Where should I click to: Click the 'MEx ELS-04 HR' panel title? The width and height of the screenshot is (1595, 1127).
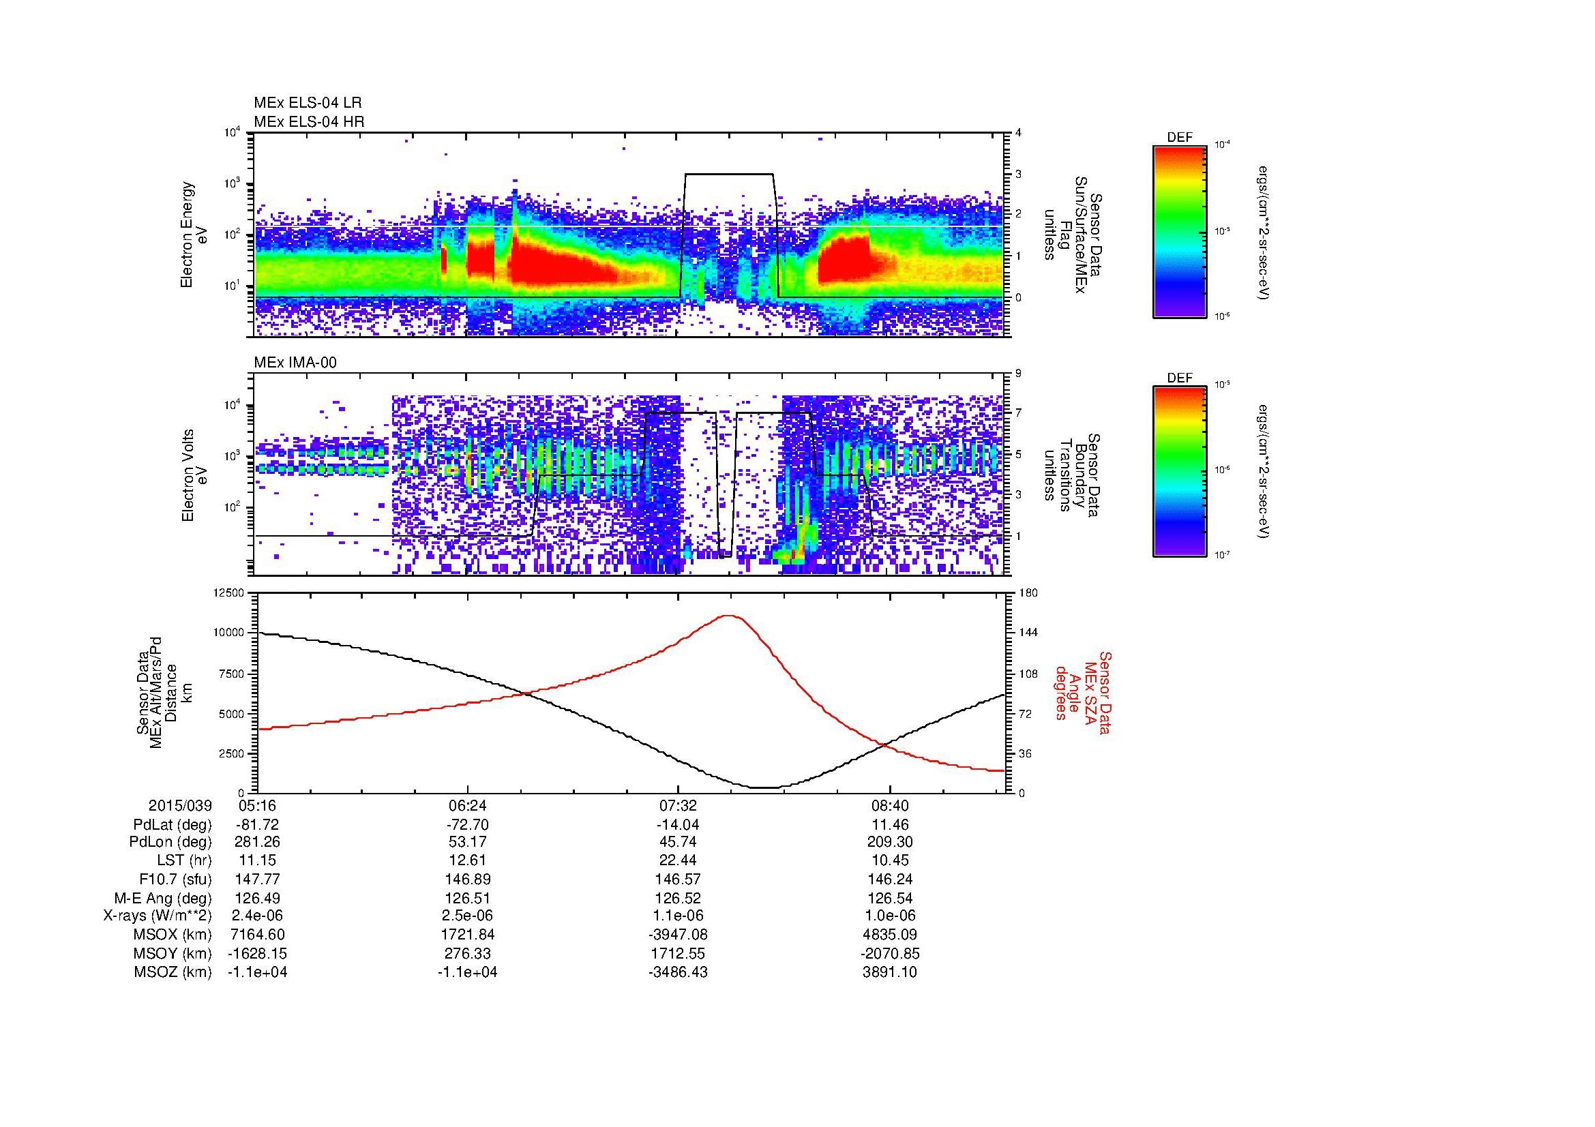309,121
